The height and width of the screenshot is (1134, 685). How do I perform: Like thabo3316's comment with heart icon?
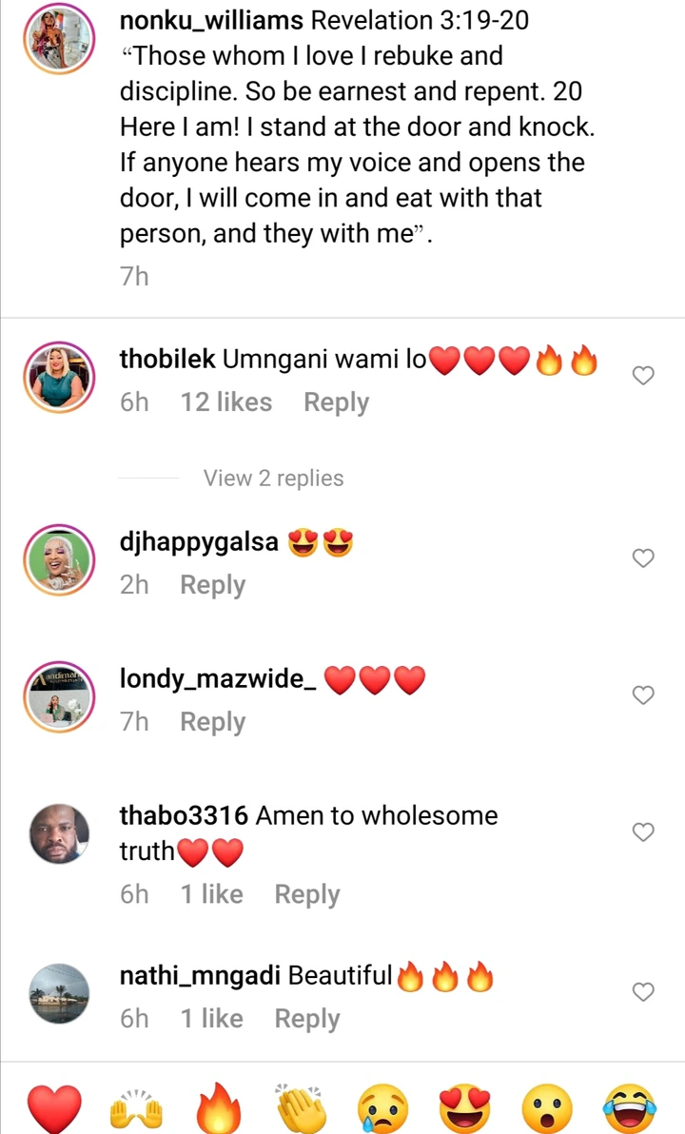(x=643, y=832)
